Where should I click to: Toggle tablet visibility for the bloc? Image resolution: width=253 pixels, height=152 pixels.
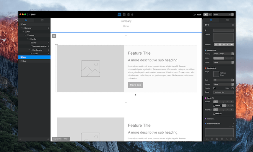[220, 45]
